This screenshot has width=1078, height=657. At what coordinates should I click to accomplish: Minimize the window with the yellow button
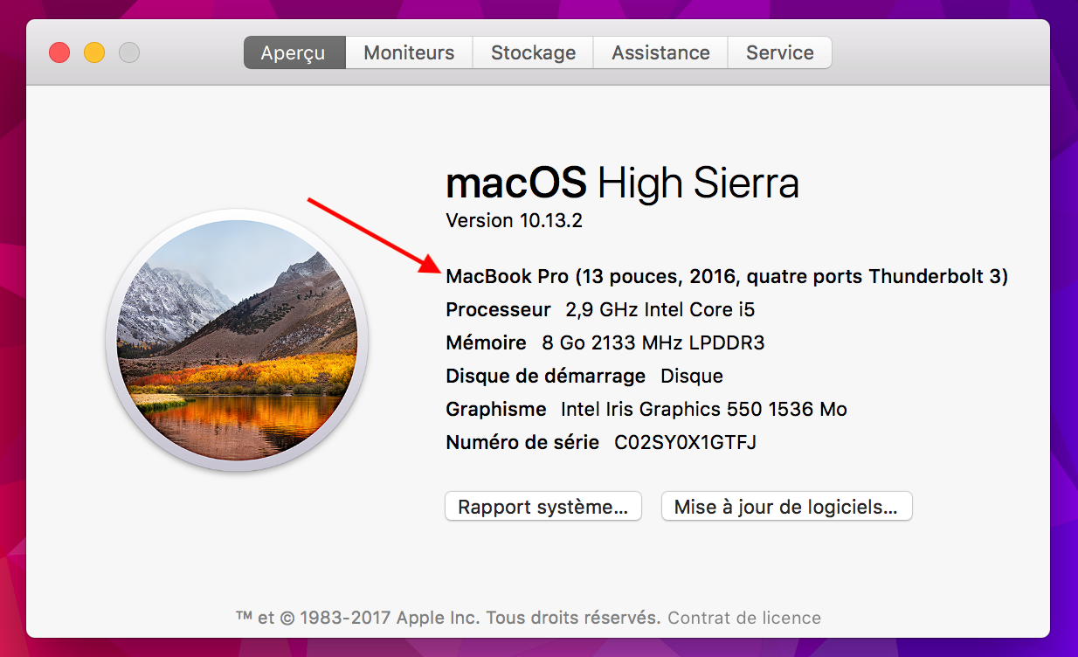94,52
